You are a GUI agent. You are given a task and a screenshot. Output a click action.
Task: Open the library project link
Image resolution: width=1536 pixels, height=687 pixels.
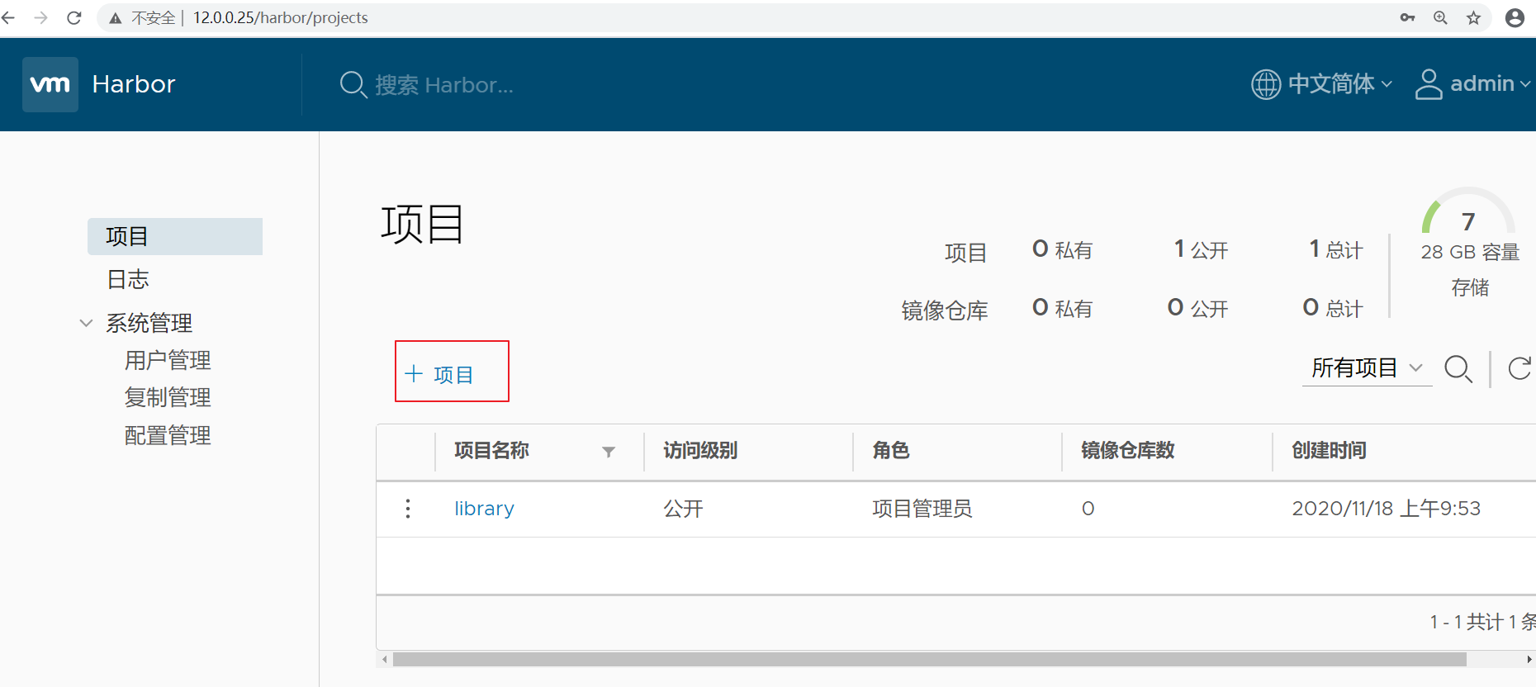coord(484,509)
